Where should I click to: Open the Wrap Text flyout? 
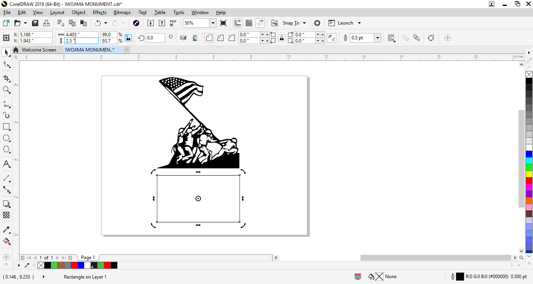pos(391,38)
